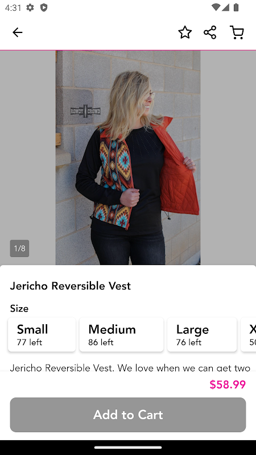Tap the Jericho Reversible Vest title
The width and height of the screenshot is (256, 455).
tap(70, 286)
